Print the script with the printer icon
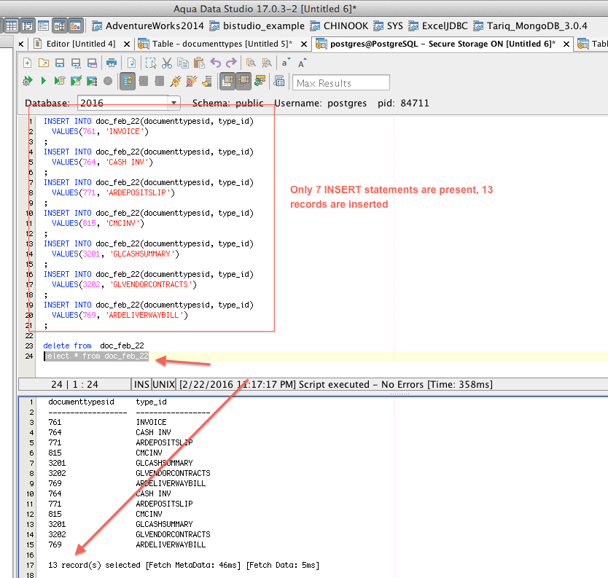The height and width of the screenshot is (578, 608). 112,63
